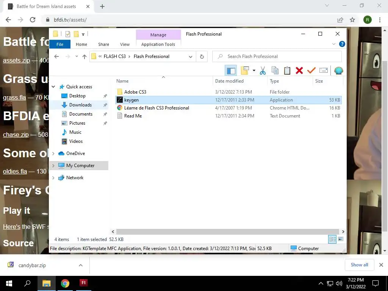Click Show all downloads button
This screenshot has width=388, height=291.
(x=359, y=265)
